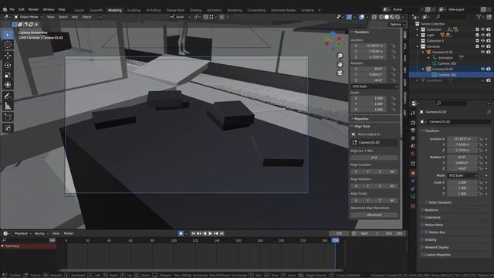This screenshot has width=494, height=278.
Task: Expand the Motion Paths panel
Action: tap(434, 225)
